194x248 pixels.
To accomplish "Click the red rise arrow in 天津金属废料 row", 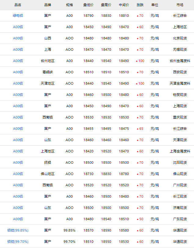I will [x=137, y=83].
